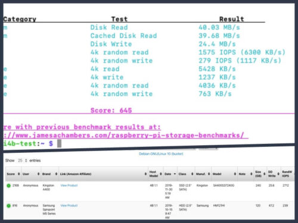Select the 'Score: 645' line in terminal

tap(111, 111)
